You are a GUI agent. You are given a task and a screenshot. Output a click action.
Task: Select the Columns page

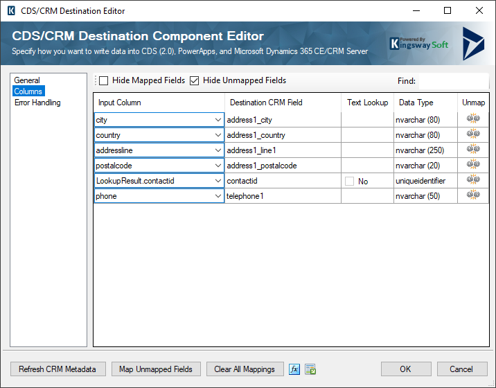coord(28,91)
